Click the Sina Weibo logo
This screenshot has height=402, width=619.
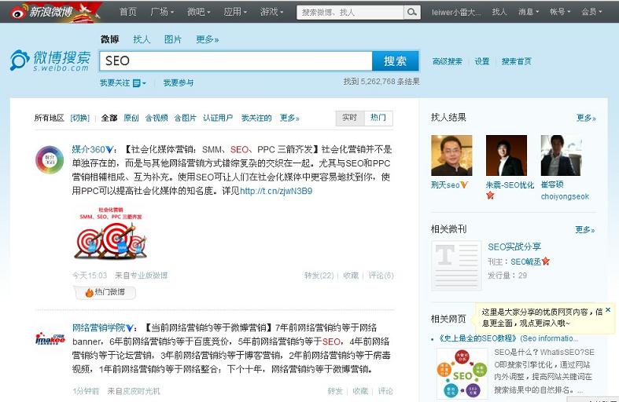pyautogui.click(x=52, y=11)
